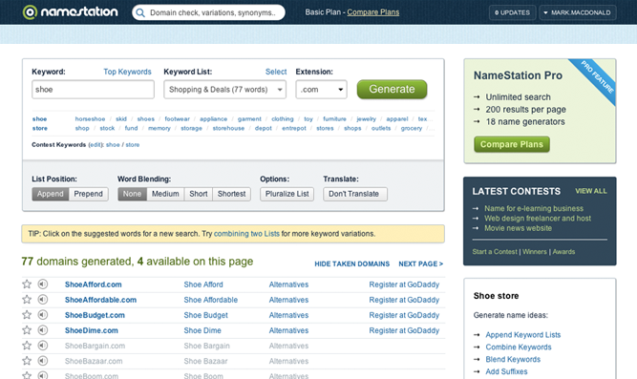The height and width of the screenshot is (379, 637).
Task: Click the green Generate button
Action: coord(392,90)
